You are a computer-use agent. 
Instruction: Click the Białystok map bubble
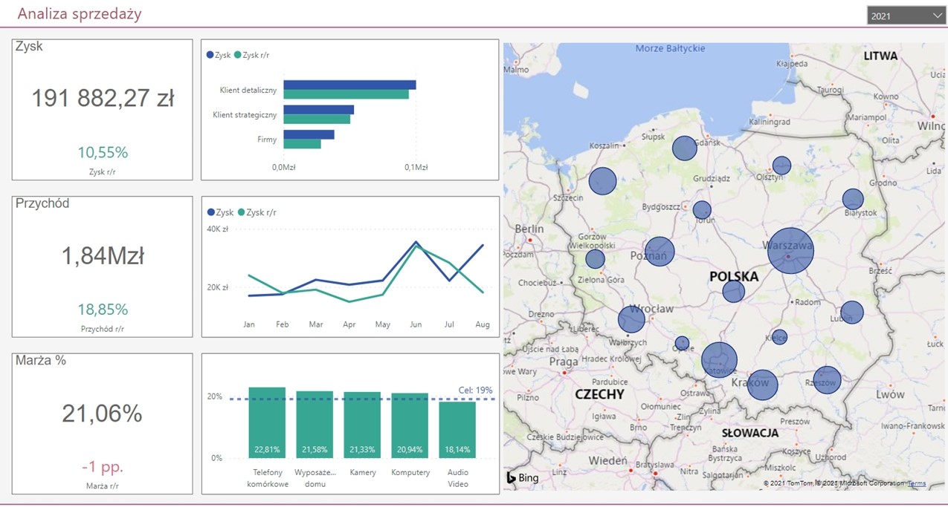tap(853, 199)
